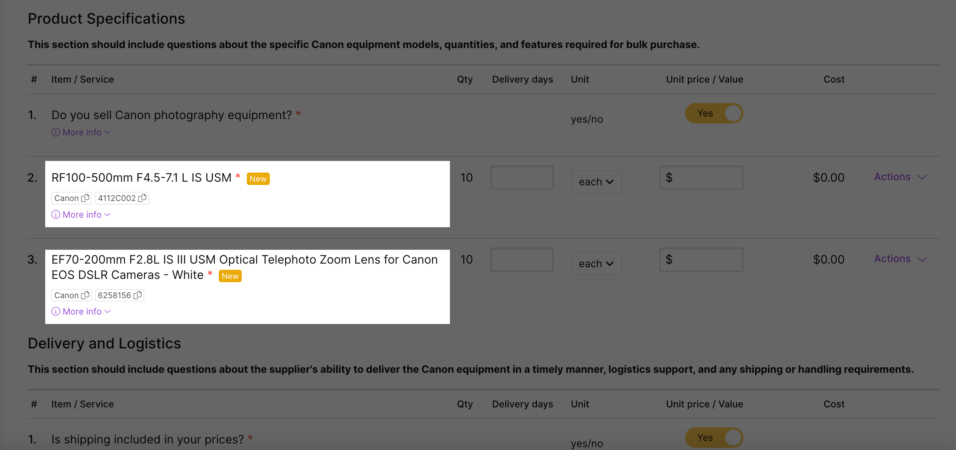Copy the 6258156 part number
Viewport: 956px width, 450px height.
pyautogui.click(x=137, y=295)
